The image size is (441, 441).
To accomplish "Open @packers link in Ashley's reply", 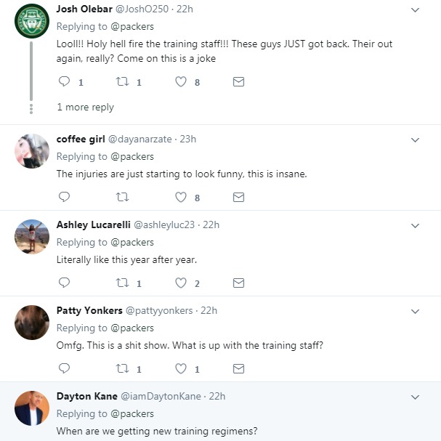I will pos(132,242).
